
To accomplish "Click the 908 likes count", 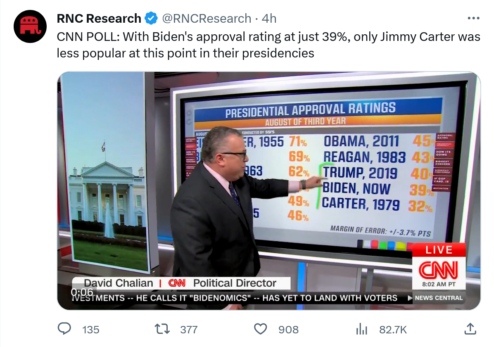I will pyautogui.click(x=288, y=329).
